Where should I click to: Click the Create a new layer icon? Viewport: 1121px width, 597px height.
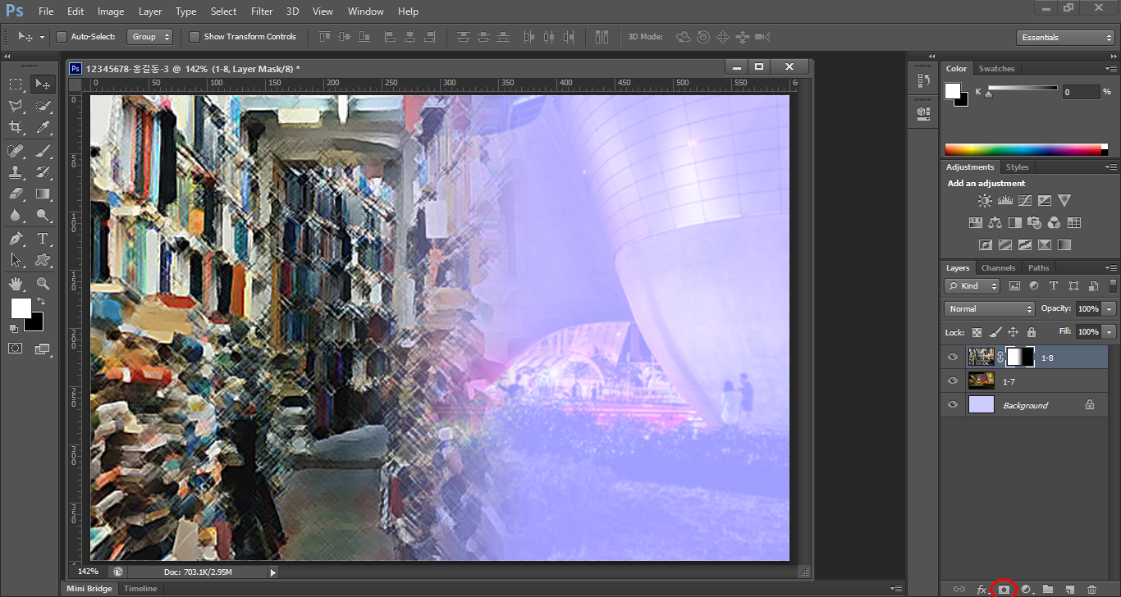(1069, 589)
